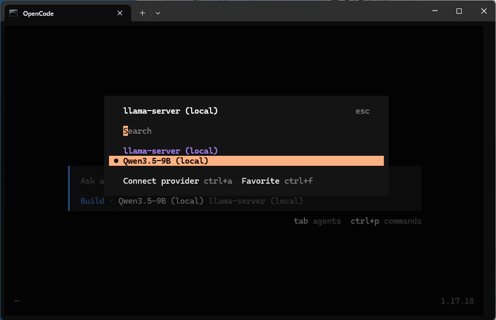The height and width of the screenshot is (320, 496).
Task: Click the selected-model bullet next to Qwen3.5-9B
Action: click(116, 161)
